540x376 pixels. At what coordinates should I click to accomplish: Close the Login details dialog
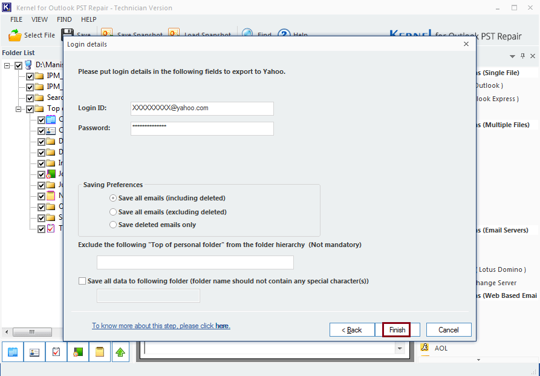(x=466, y=44)
